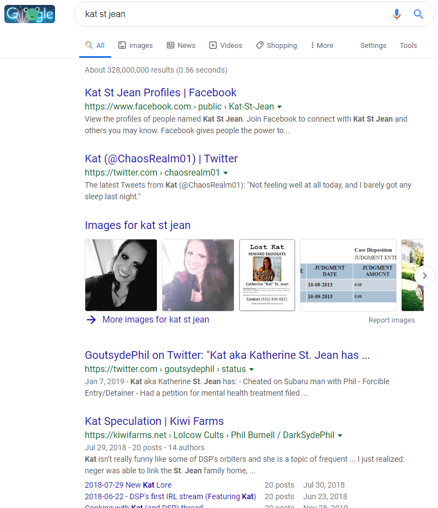438x508 pixels.
Task: Click the Report images link
Action: (392, 320)
